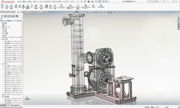Click the Save disk icon in title bar

[x=88, y=1]
